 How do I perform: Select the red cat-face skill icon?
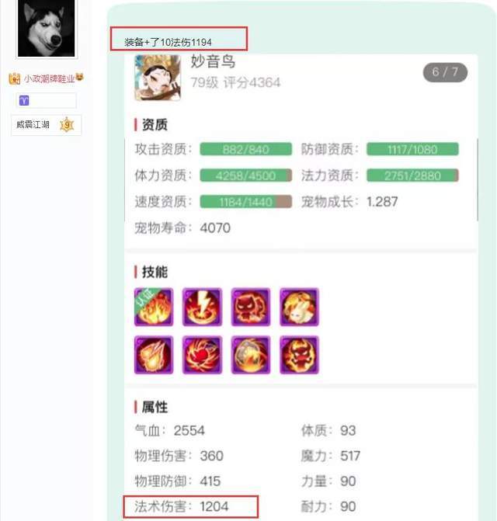pos(251,307)
